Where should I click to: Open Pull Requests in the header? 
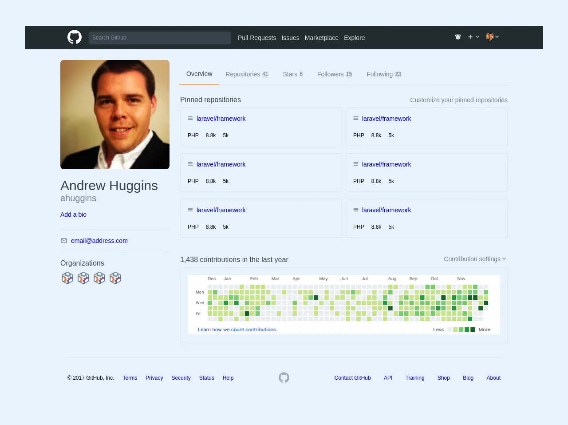coord(257,38)
